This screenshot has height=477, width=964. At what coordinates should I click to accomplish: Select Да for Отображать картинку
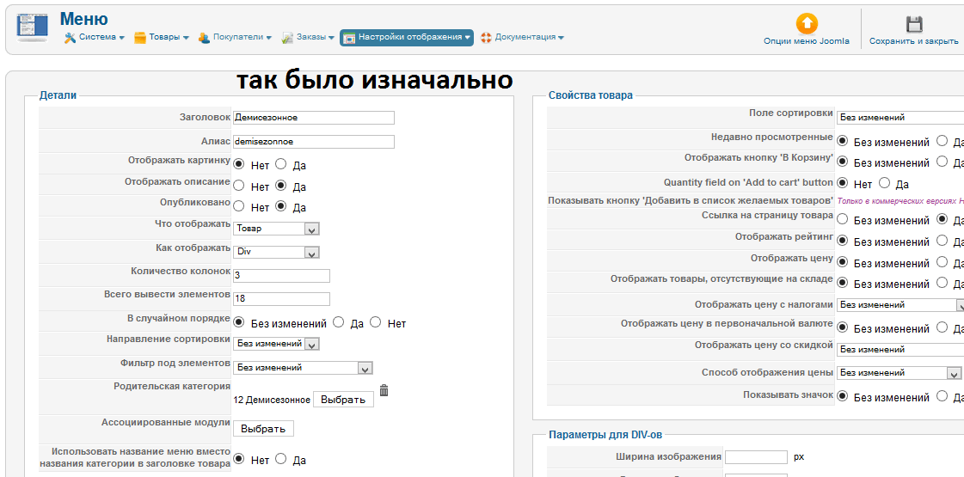(280, 164)
